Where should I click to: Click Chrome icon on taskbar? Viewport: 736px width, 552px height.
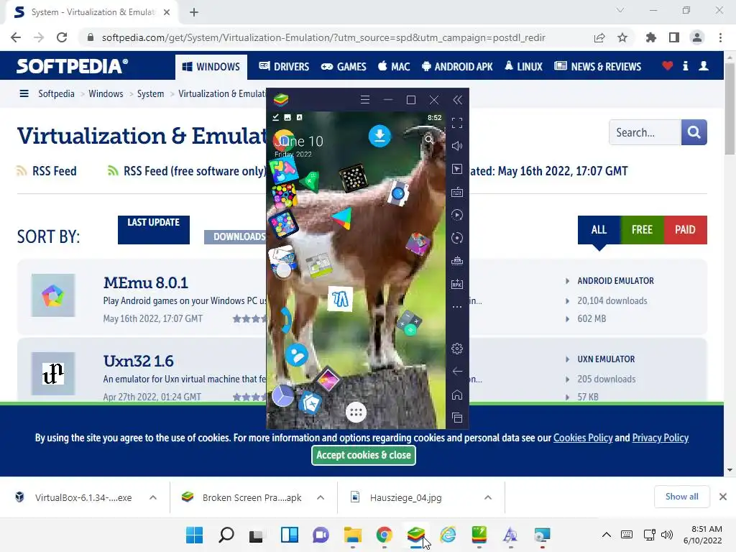tap(384, 535)
